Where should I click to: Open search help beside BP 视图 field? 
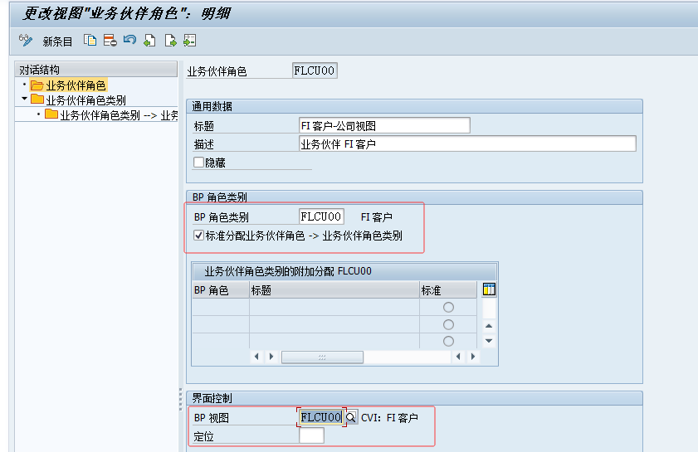tap(351, 417)
